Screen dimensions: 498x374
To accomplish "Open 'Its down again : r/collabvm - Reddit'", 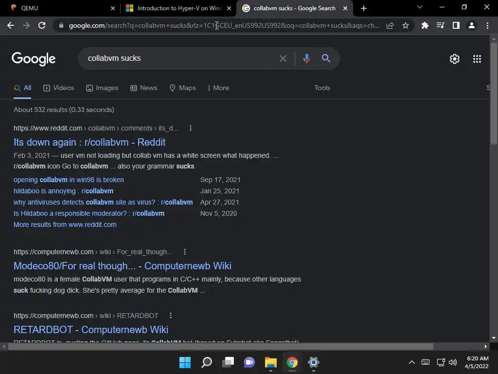I will pyautogui.click(x=89, y=142).
